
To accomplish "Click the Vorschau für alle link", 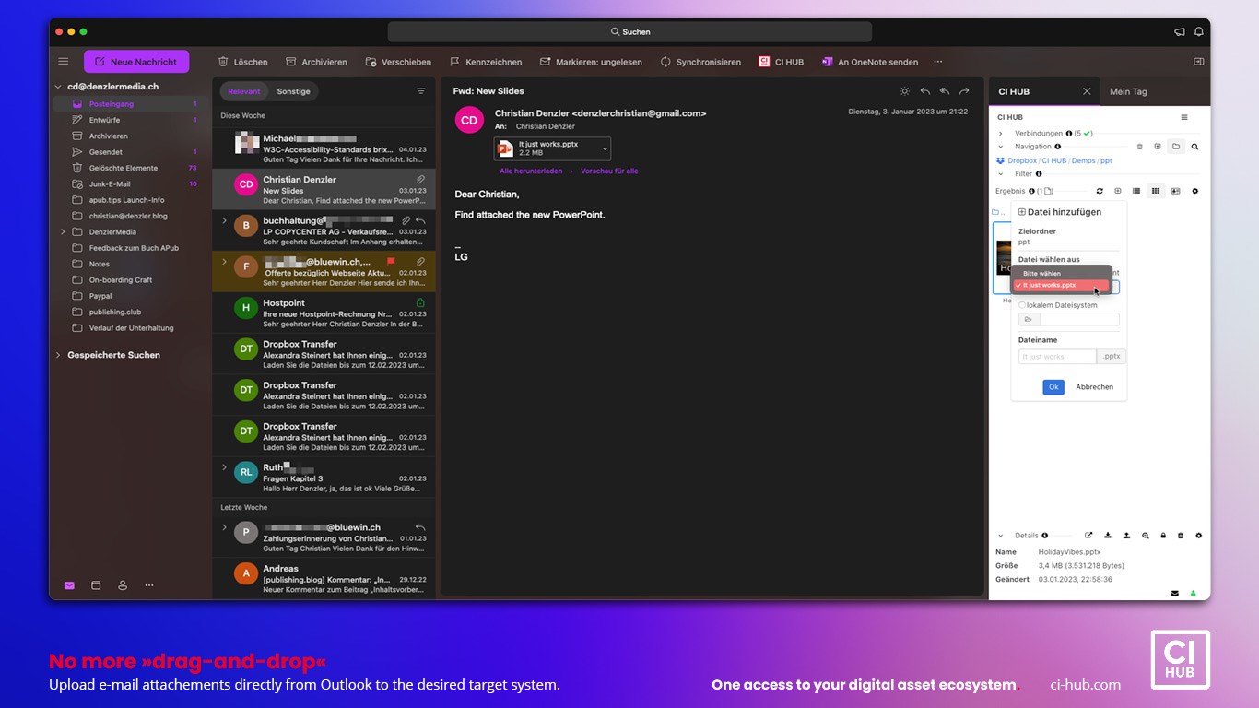I will coord(609,171).
